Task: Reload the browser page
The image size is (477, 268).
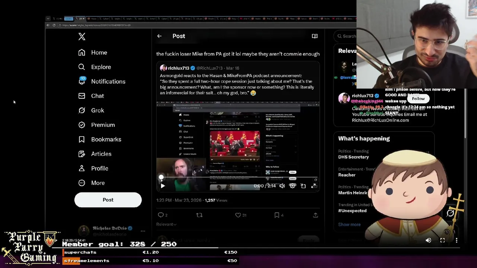Action: coord(54,25)
